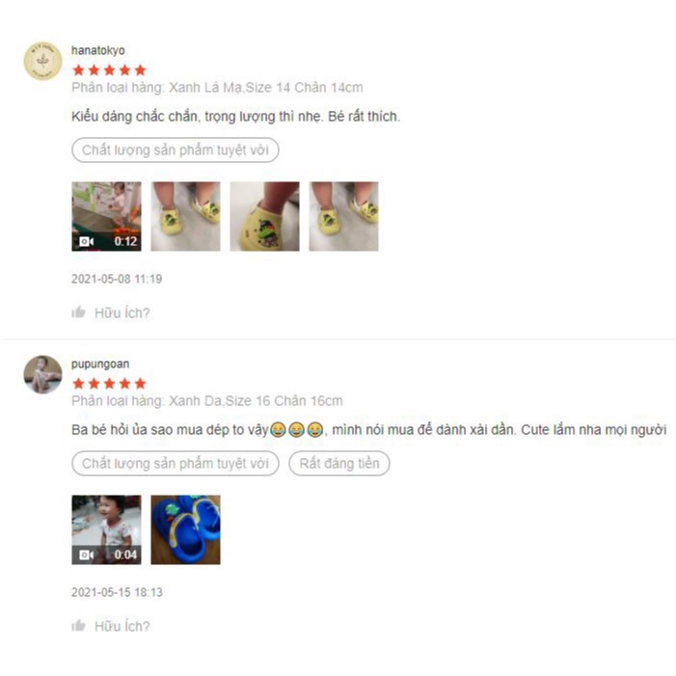Click the pupungoan username
676x676 pixels.
(x=100, y=365)
